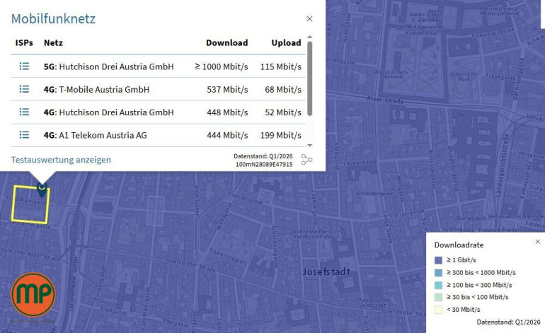This screenshot has width=545, height=333.
Task: Click the Josefstadt district label on map
Action: point(326,271)
